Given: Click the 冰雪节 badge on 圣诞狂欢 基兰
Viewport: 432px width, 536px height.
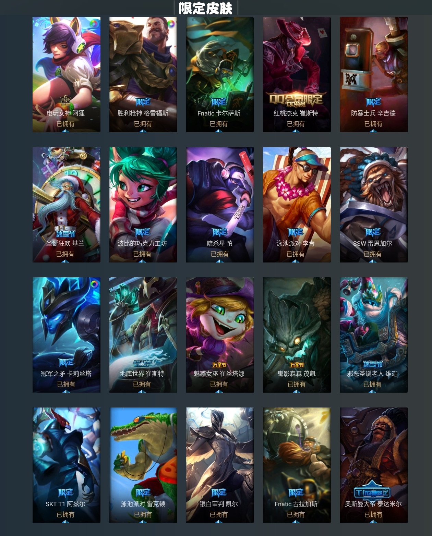Looking at the screenshot, I should [x=65, y=233].
